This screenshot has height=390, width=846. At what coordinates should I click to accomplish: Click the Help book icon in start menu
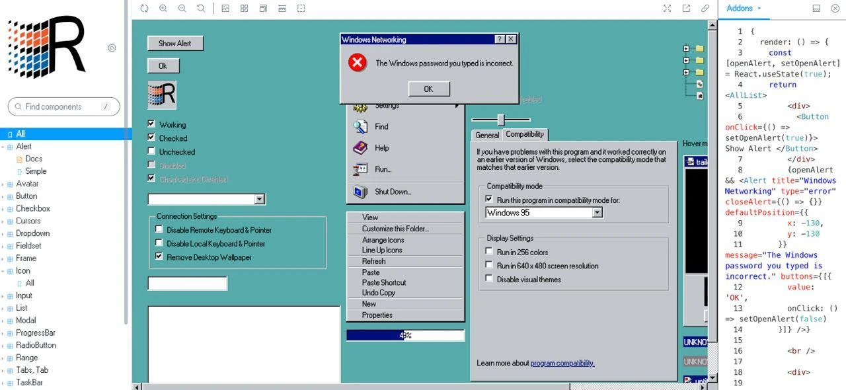360,148
